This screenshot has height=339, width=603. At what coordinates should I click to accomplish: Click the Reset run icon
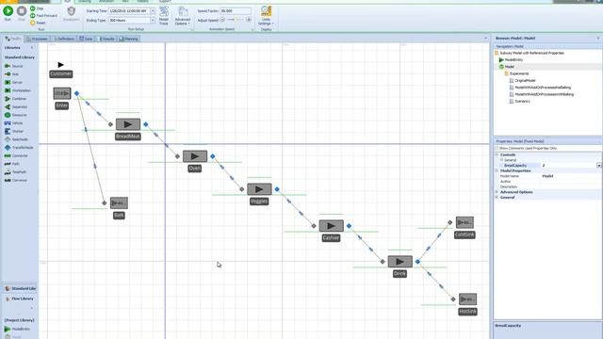point(33,23)
